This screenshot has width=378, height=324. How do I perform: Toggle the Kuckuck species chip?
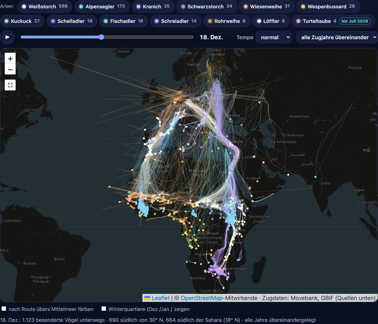[22, 21]
